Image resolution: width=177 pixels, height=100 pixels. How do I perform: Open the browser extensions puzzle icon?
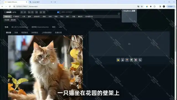coord(155,7)
